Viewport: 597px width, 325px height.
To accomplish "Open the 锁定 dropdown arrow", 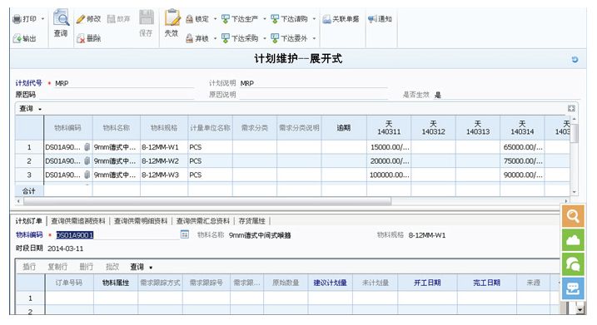I will tap(215, 19).
